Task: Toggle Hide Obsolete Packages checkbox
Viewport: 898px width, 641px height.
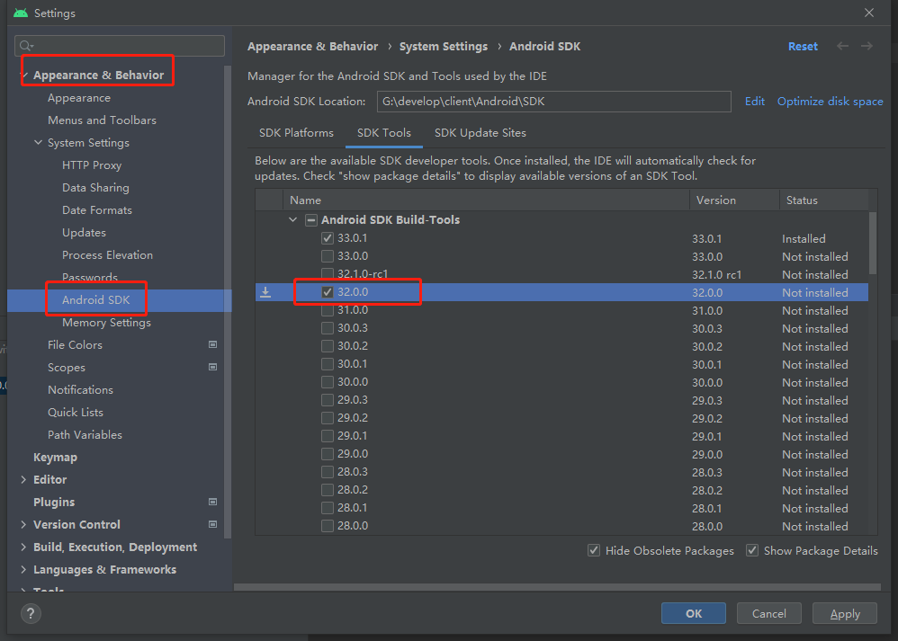Action: pos(594,550)
